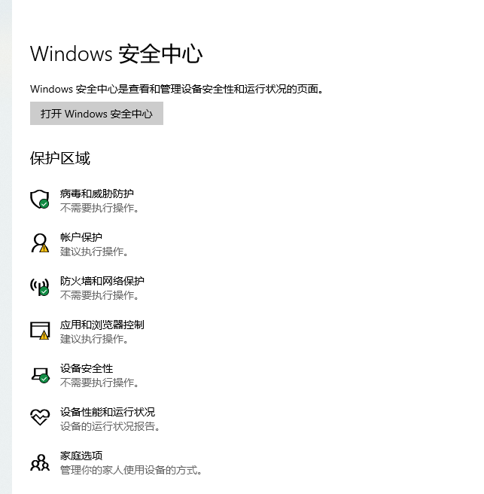Click the firewall and network protection icon

[39, 286]
